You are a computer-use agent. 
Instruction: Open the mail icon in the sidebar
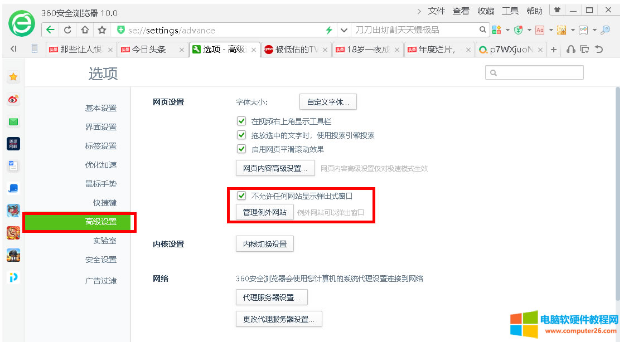[13, 121]
